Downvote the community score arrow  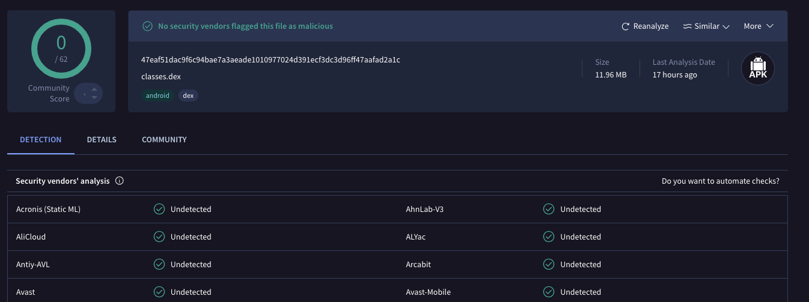point(94,98)
